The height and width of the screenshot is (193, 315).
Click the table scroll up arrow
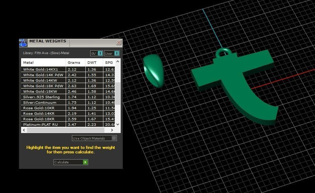tap(118, 61)
